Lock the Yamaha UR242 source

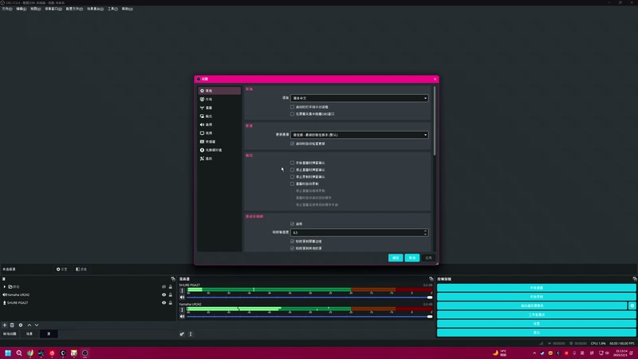pos(171,294)
